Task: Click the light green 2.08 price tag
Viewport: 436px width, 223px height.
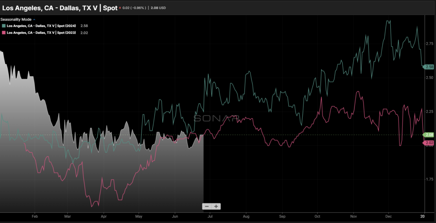Action: pos(429,135)
